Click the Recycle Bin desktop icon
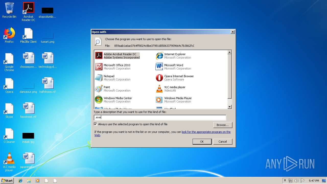This screenshot has height=184, width=327. 9,10
